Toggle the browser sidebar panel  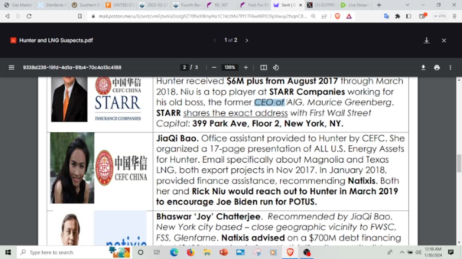click(x=409, y=16)
